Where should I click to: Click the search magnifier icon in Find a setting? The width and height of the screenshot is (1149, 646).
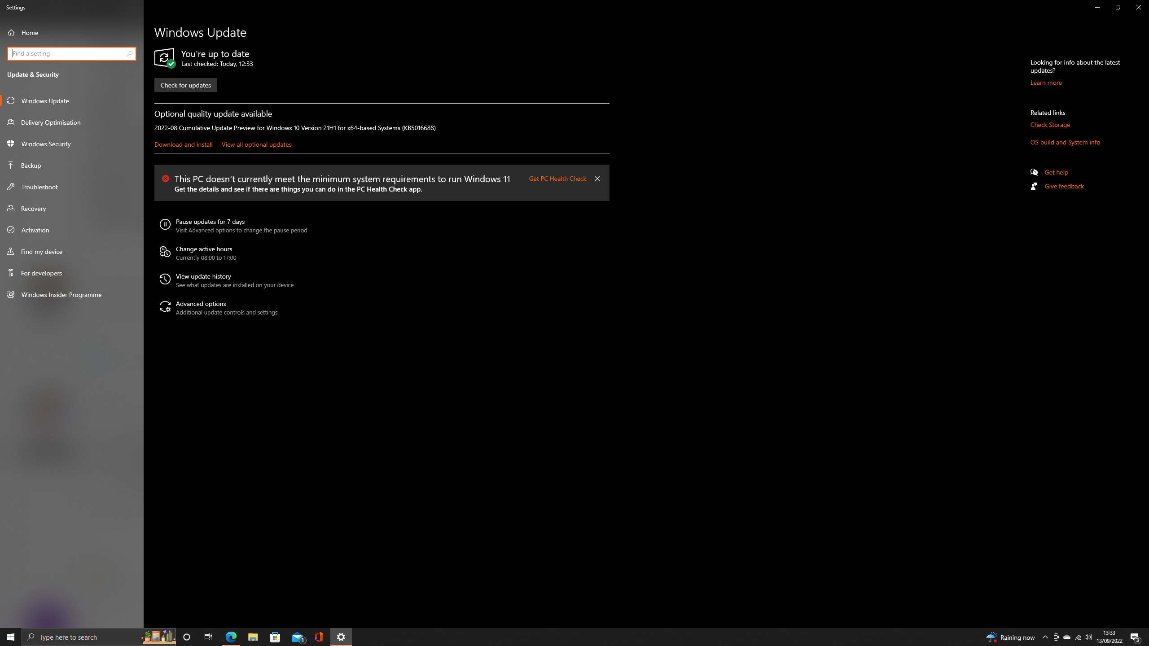click(x=130, y=53)
